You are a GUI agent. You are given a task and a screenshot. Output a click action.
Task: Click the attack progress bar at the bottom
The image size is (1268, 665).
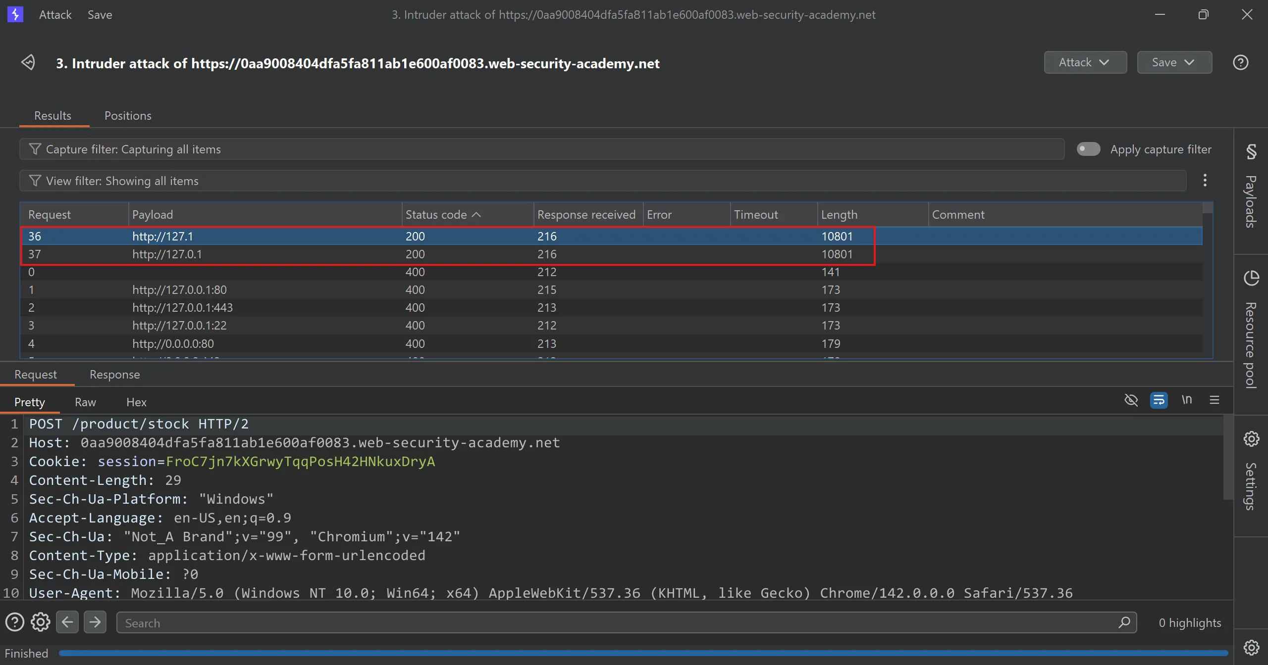coord(643,653)
